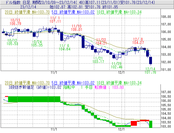Select the 10/13 peak label 106.79
Screen dimensions: 174x133
15,24
